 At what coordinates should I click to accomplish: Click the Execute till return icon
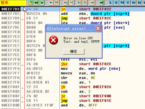(92, 3)
